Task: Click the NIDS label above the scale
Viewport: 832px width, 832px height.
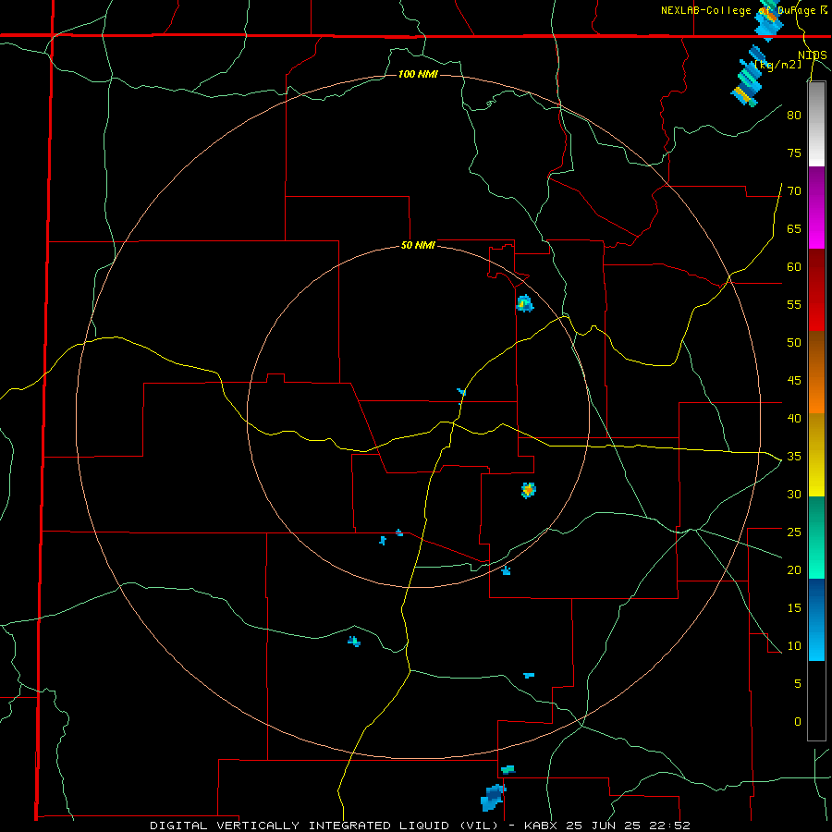Action: pos(813,55)
